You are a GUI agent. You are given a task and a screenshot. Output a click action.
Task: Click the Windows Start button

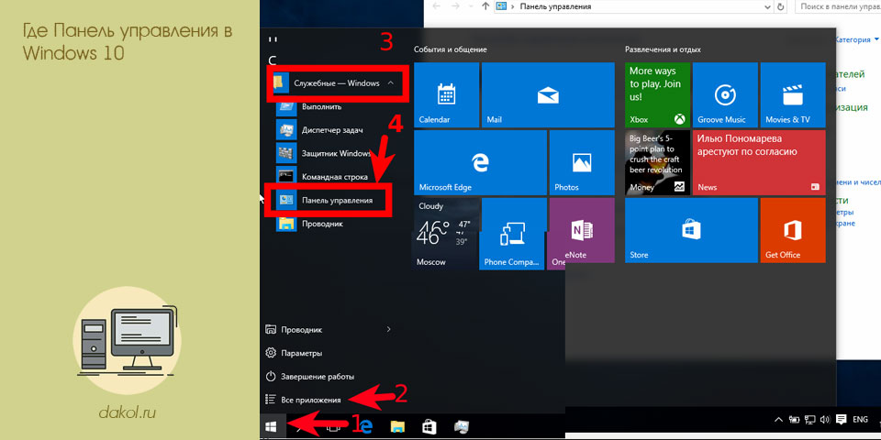click(x=272, y=426)
